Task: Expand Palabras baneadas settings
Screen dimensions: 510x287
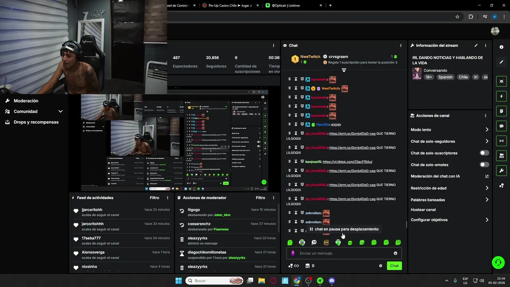Action: tap(487, 200)
